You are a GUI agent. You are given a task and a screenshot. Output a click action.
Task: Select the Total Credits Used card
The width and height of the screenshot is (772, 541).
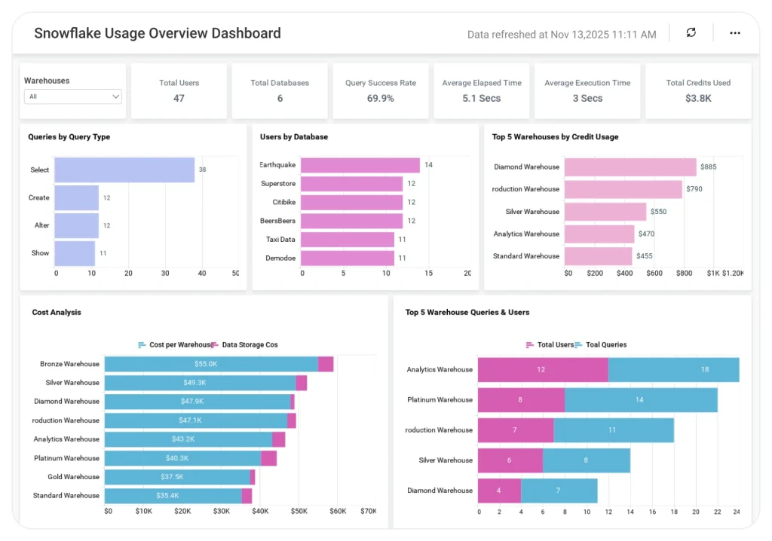[x=698, y=90]
